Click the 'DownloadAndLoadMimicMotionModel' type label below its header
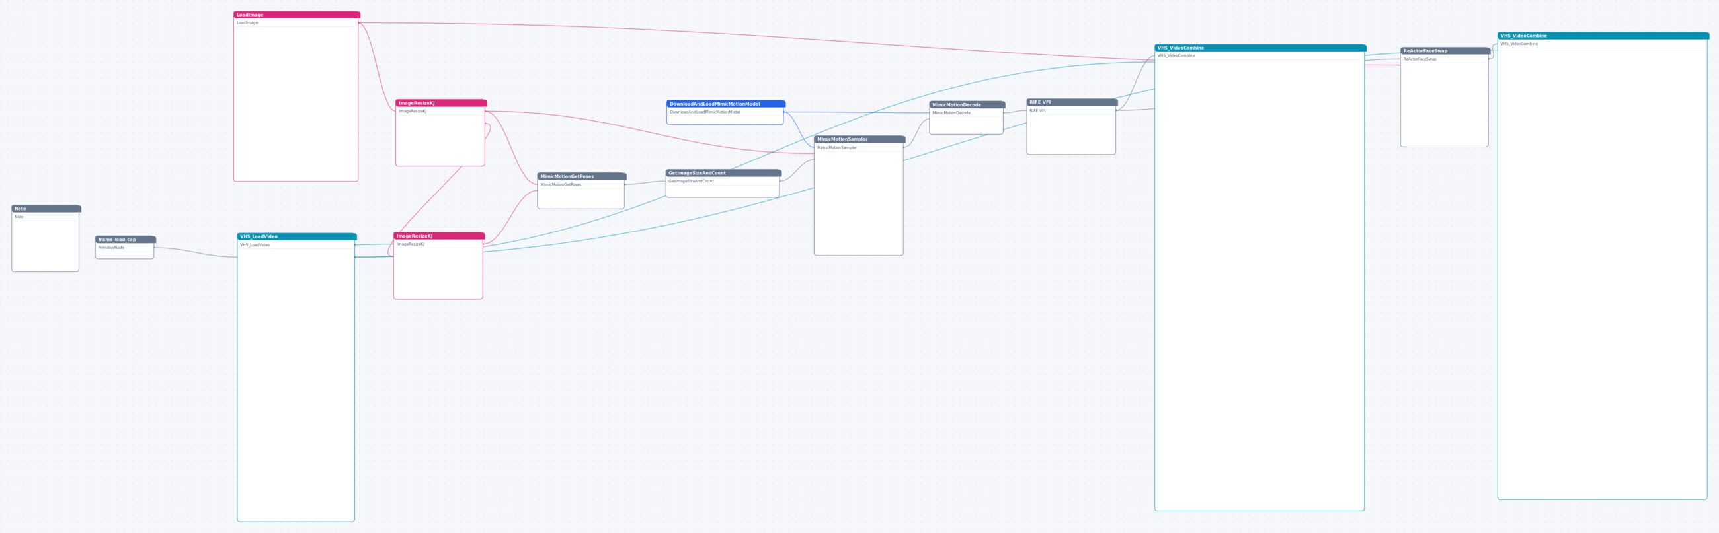 (x=705, y=112)
